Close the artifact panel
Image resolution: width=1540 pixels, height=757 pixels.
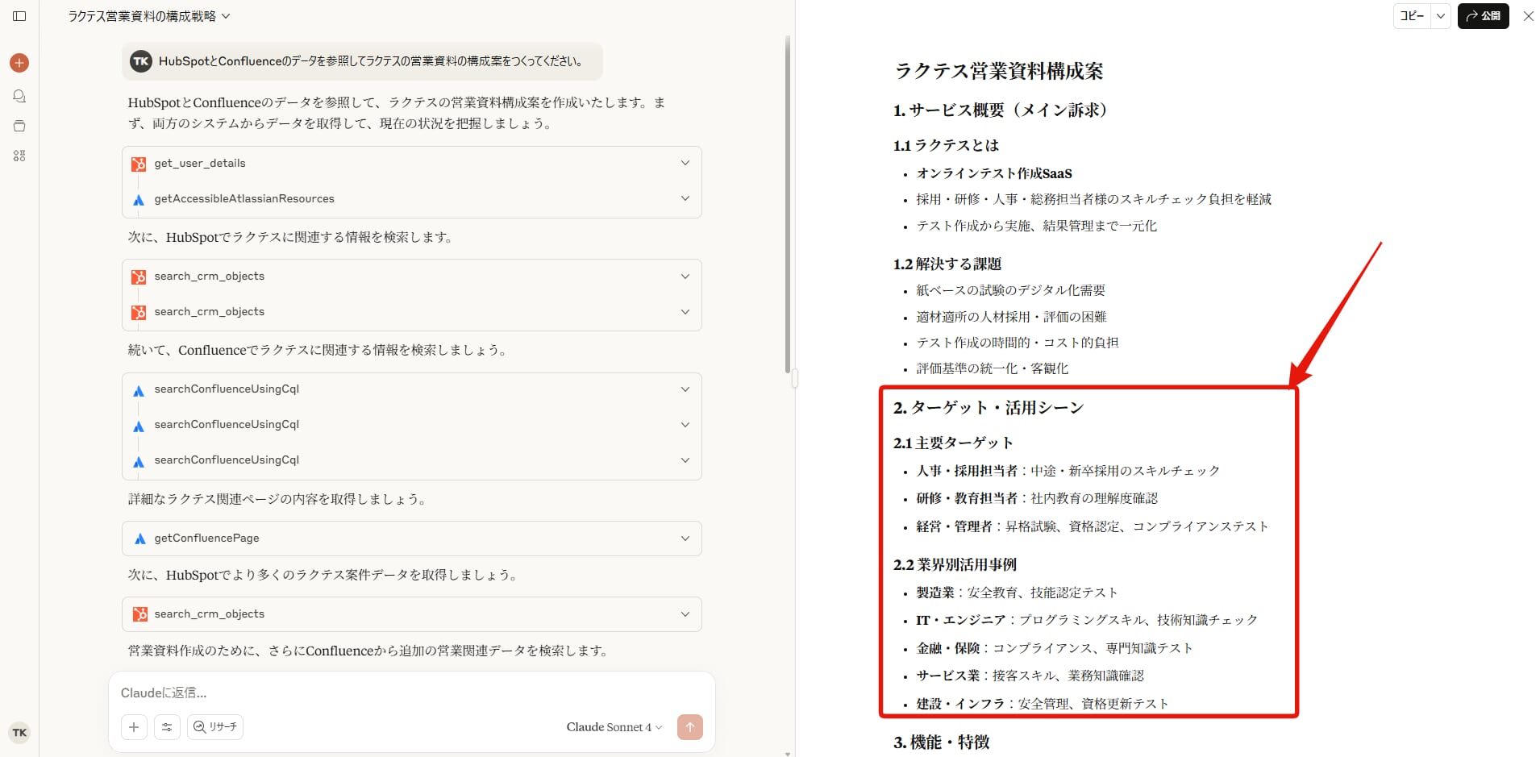[1528, 16]
